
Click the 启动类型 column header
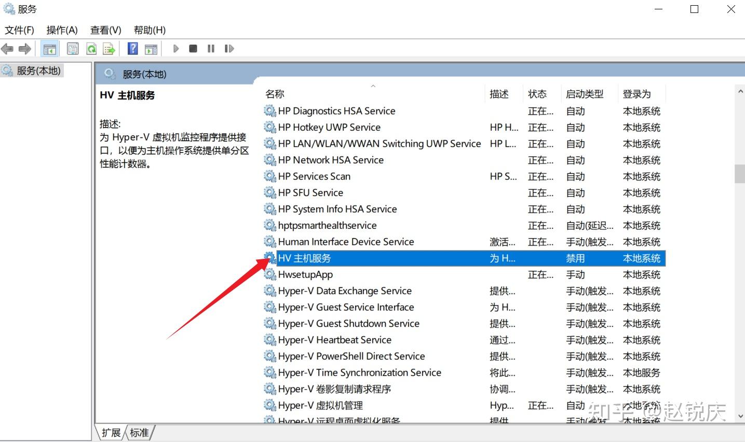(x=586, y=93)
